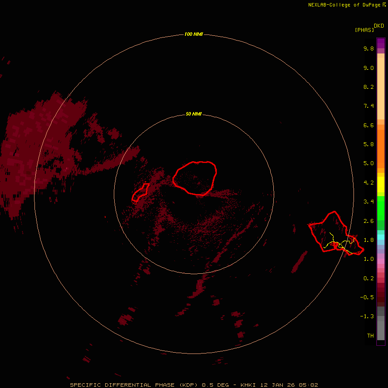Click the TH threshold label
Viewport: 388px width, 388px height.
pos(370,336)
